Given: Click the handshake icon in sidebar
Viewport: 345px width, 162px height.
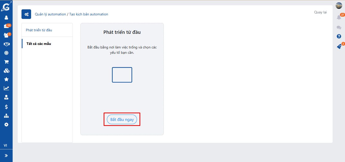Looking at the screenshot, I should [x=6, y=44].
